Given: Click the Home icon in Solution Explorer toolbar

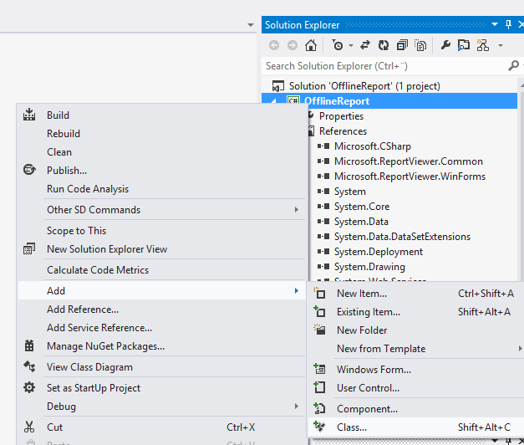Looking at the screenshot, I should click(311, 45).
